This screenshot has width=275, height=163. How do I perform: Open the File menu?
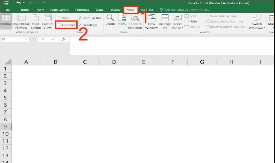7,10
